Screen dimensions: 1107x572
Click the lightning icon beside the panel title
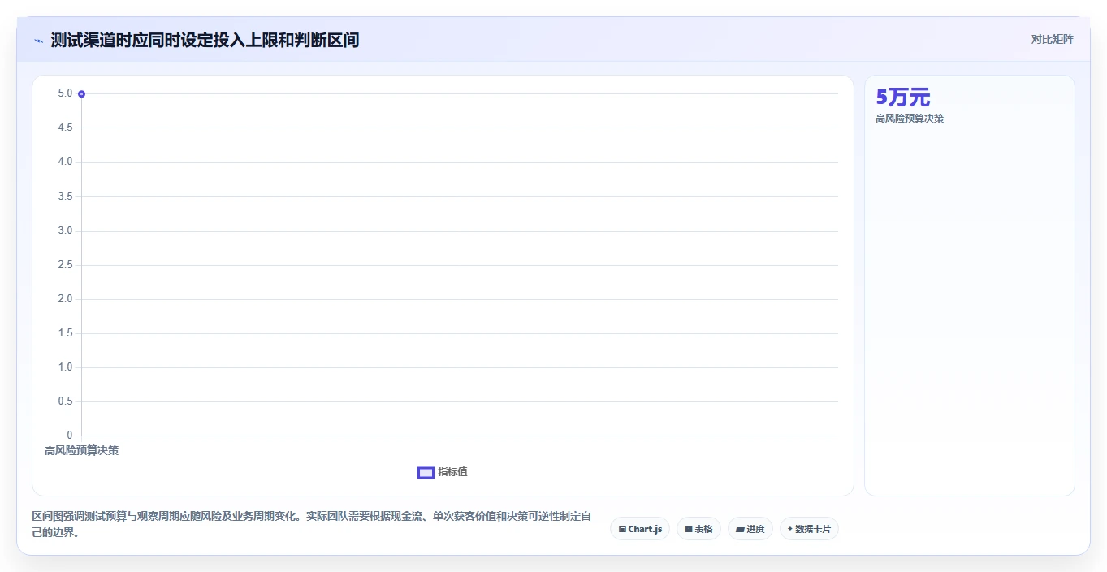click(x=38, y=41)
